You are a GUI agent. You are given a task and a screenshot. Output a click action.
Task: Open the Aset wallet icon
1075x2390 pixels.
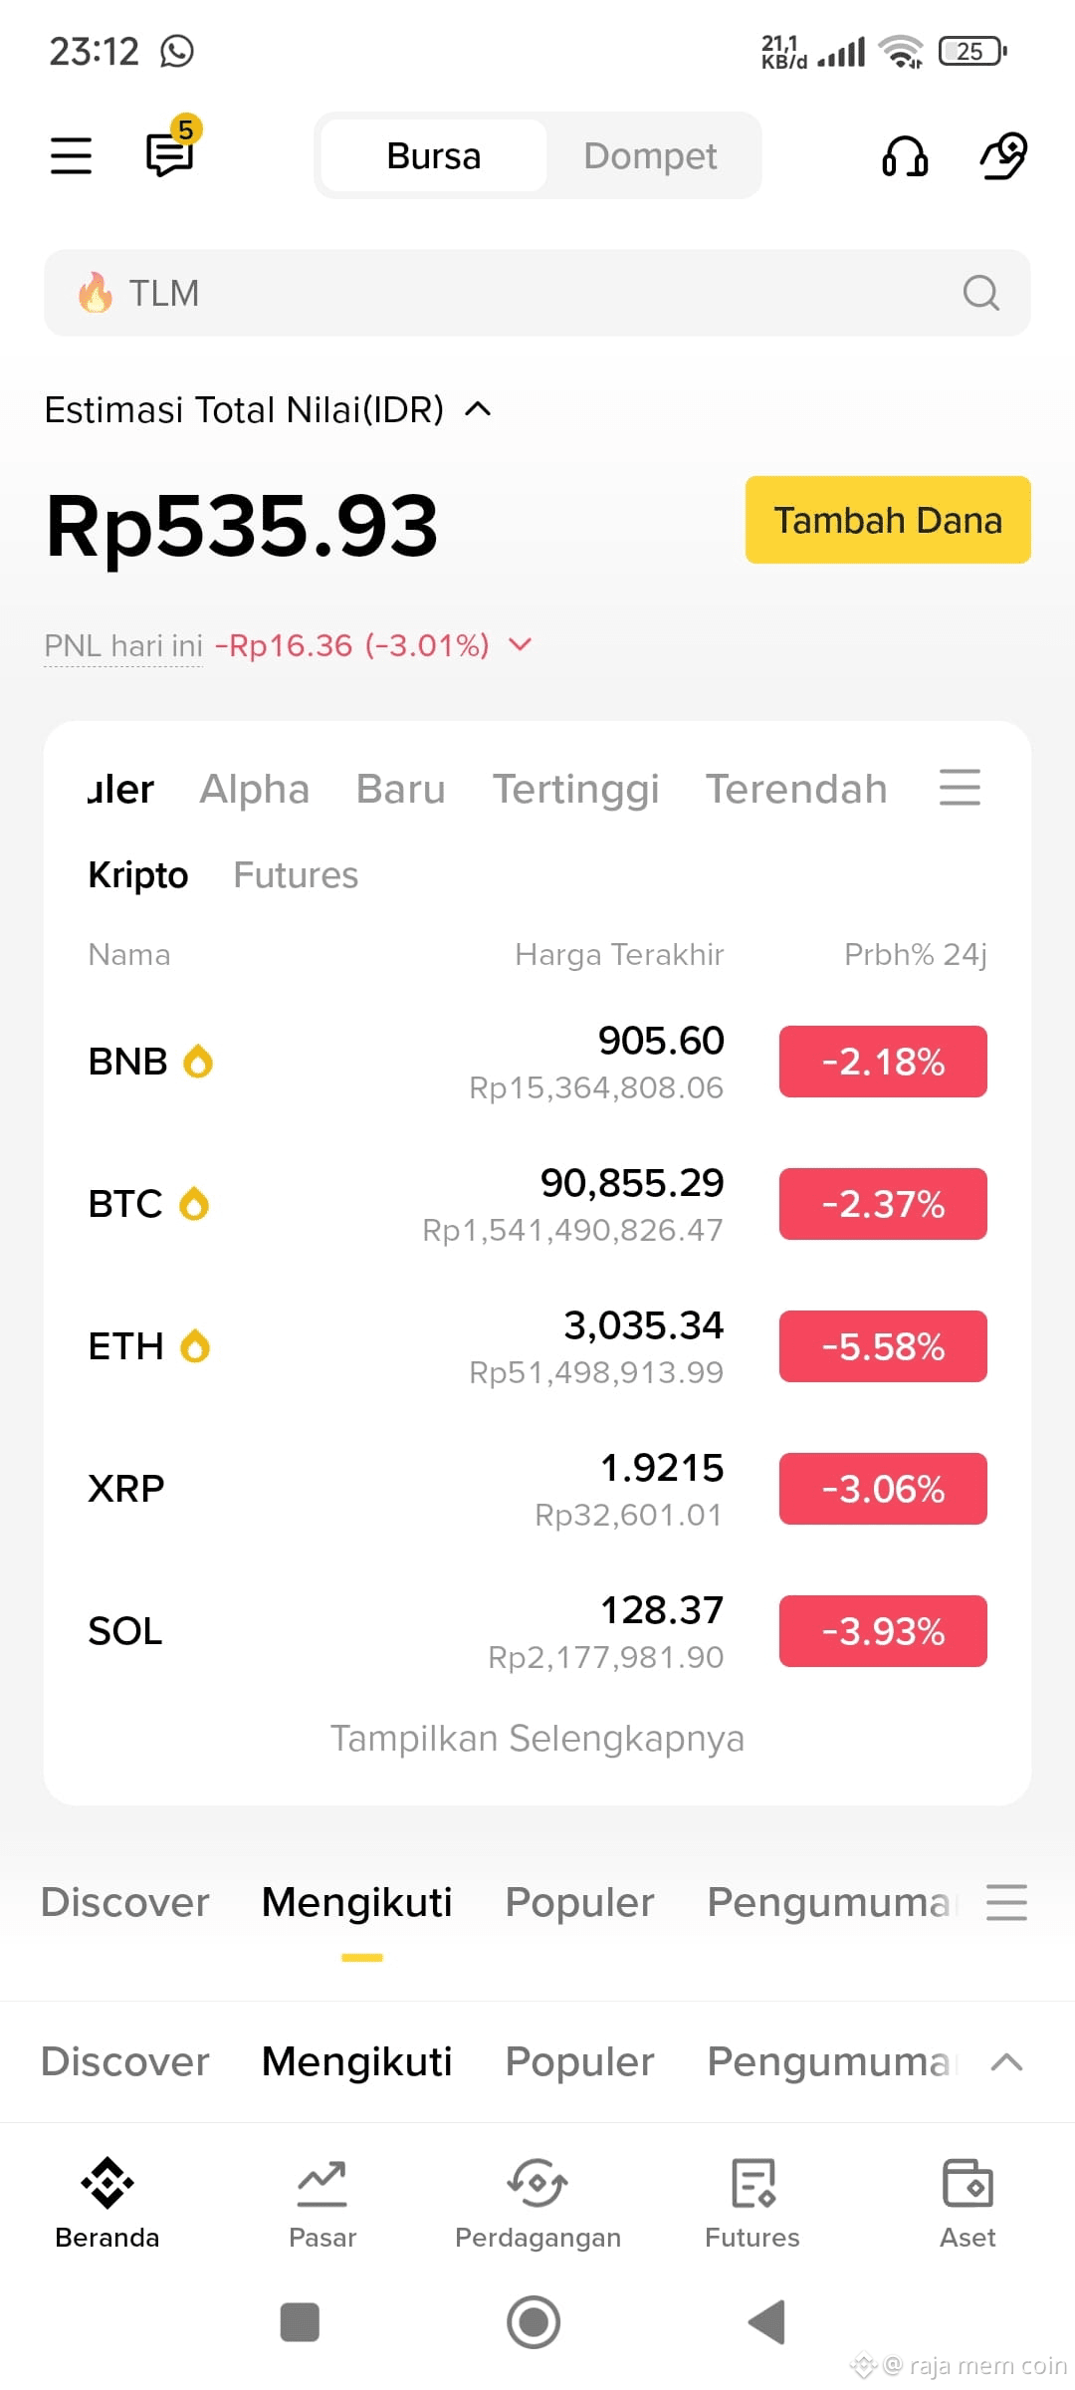click(x=967, y=2204)
